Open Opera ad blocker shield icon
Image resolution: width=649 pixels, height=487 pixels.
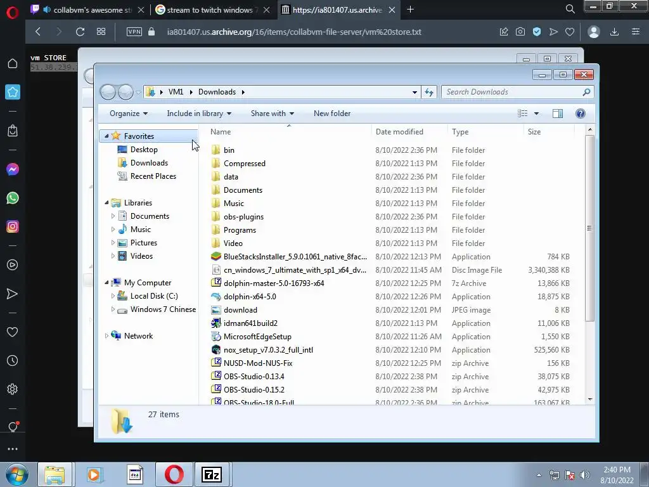tap(537, 32)
